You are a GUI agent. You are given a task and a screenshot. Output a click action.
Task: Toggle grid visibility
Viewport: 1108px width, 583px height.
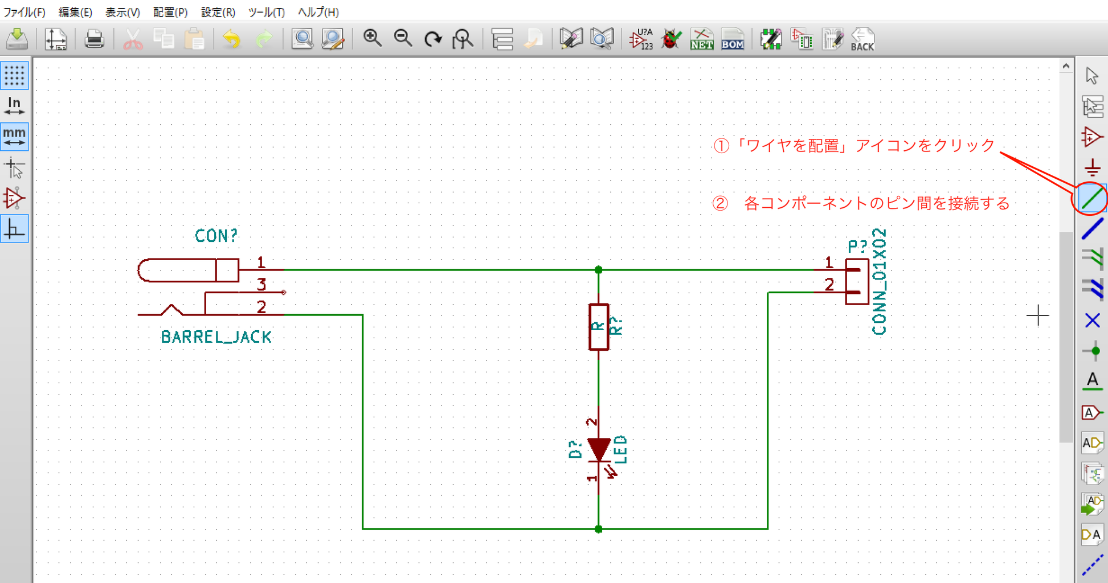pyautogui.click(x=14, y=75)
